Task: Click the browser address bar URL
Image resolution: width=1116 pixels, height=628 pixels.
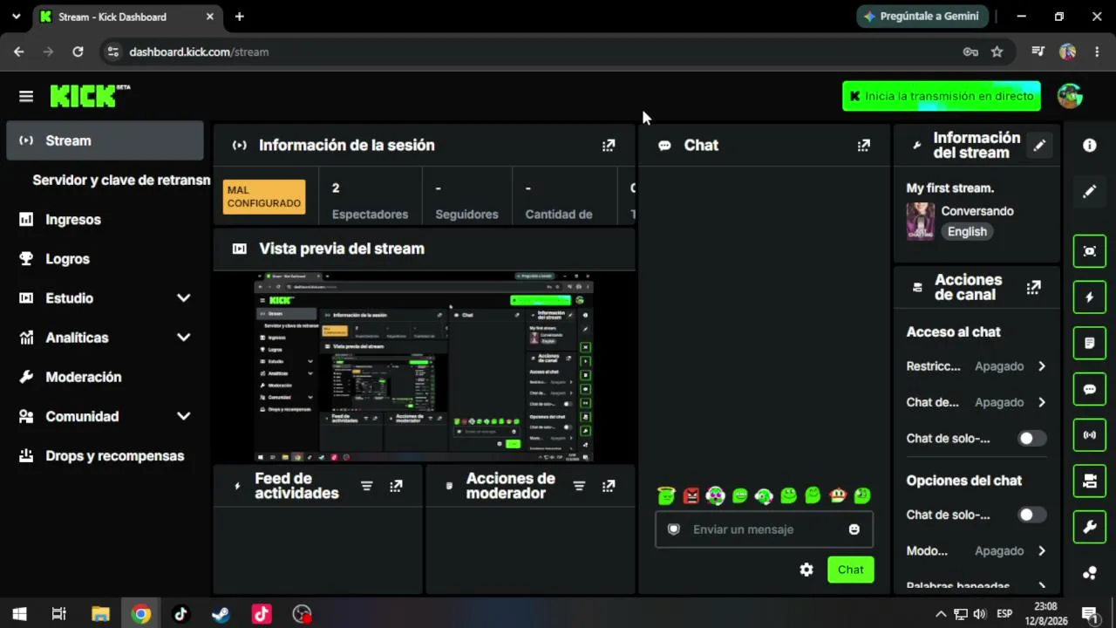Action: point(199,52)
